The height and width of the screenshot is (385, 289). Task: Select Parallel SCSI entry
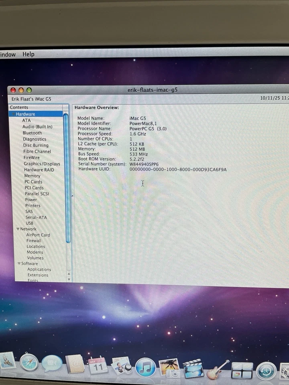(x=37, y=194)
